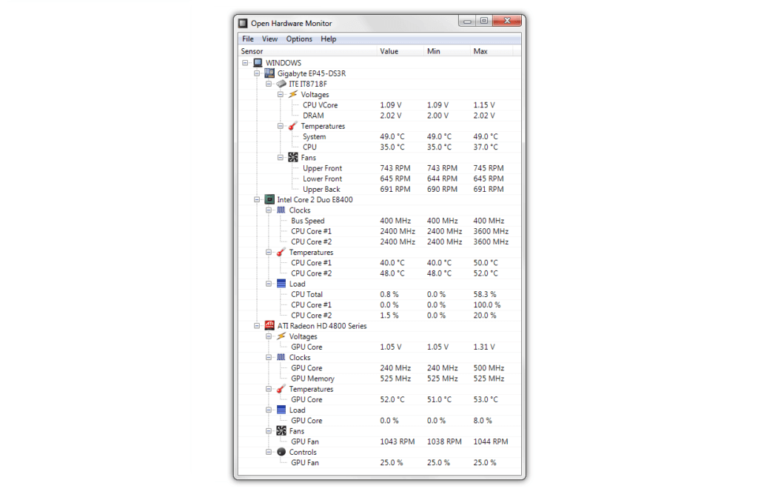Select the CPU Total load row
This screenshot has width=758, height=503.
pos(380,295)
